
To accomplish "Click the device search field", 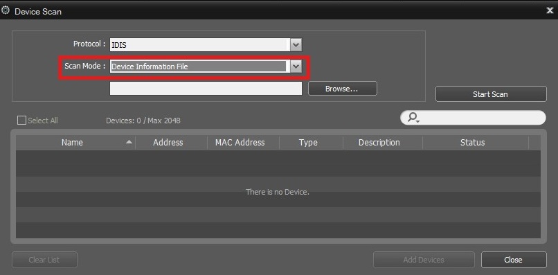I will (474, 118).
